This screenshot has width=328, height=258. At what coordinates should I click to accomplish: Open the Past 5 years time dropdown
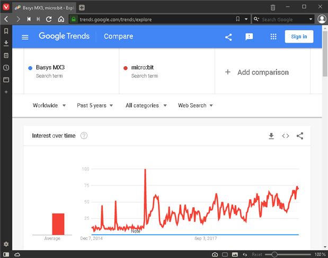pos(95,105)
